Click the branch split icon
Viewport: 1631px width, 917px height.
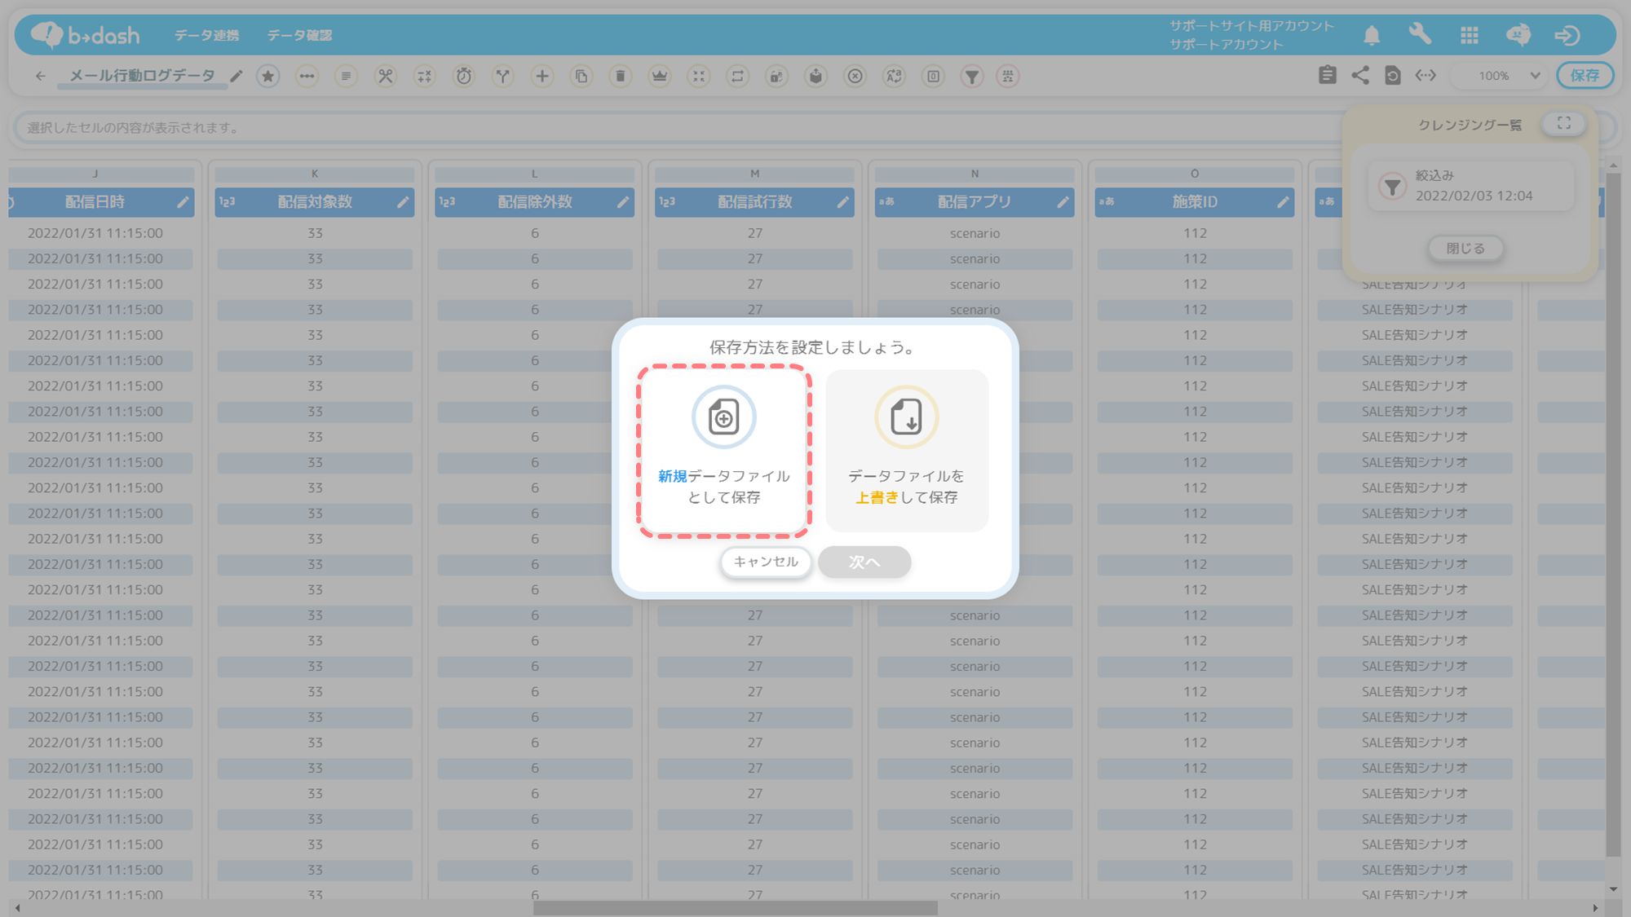[502, 76]
